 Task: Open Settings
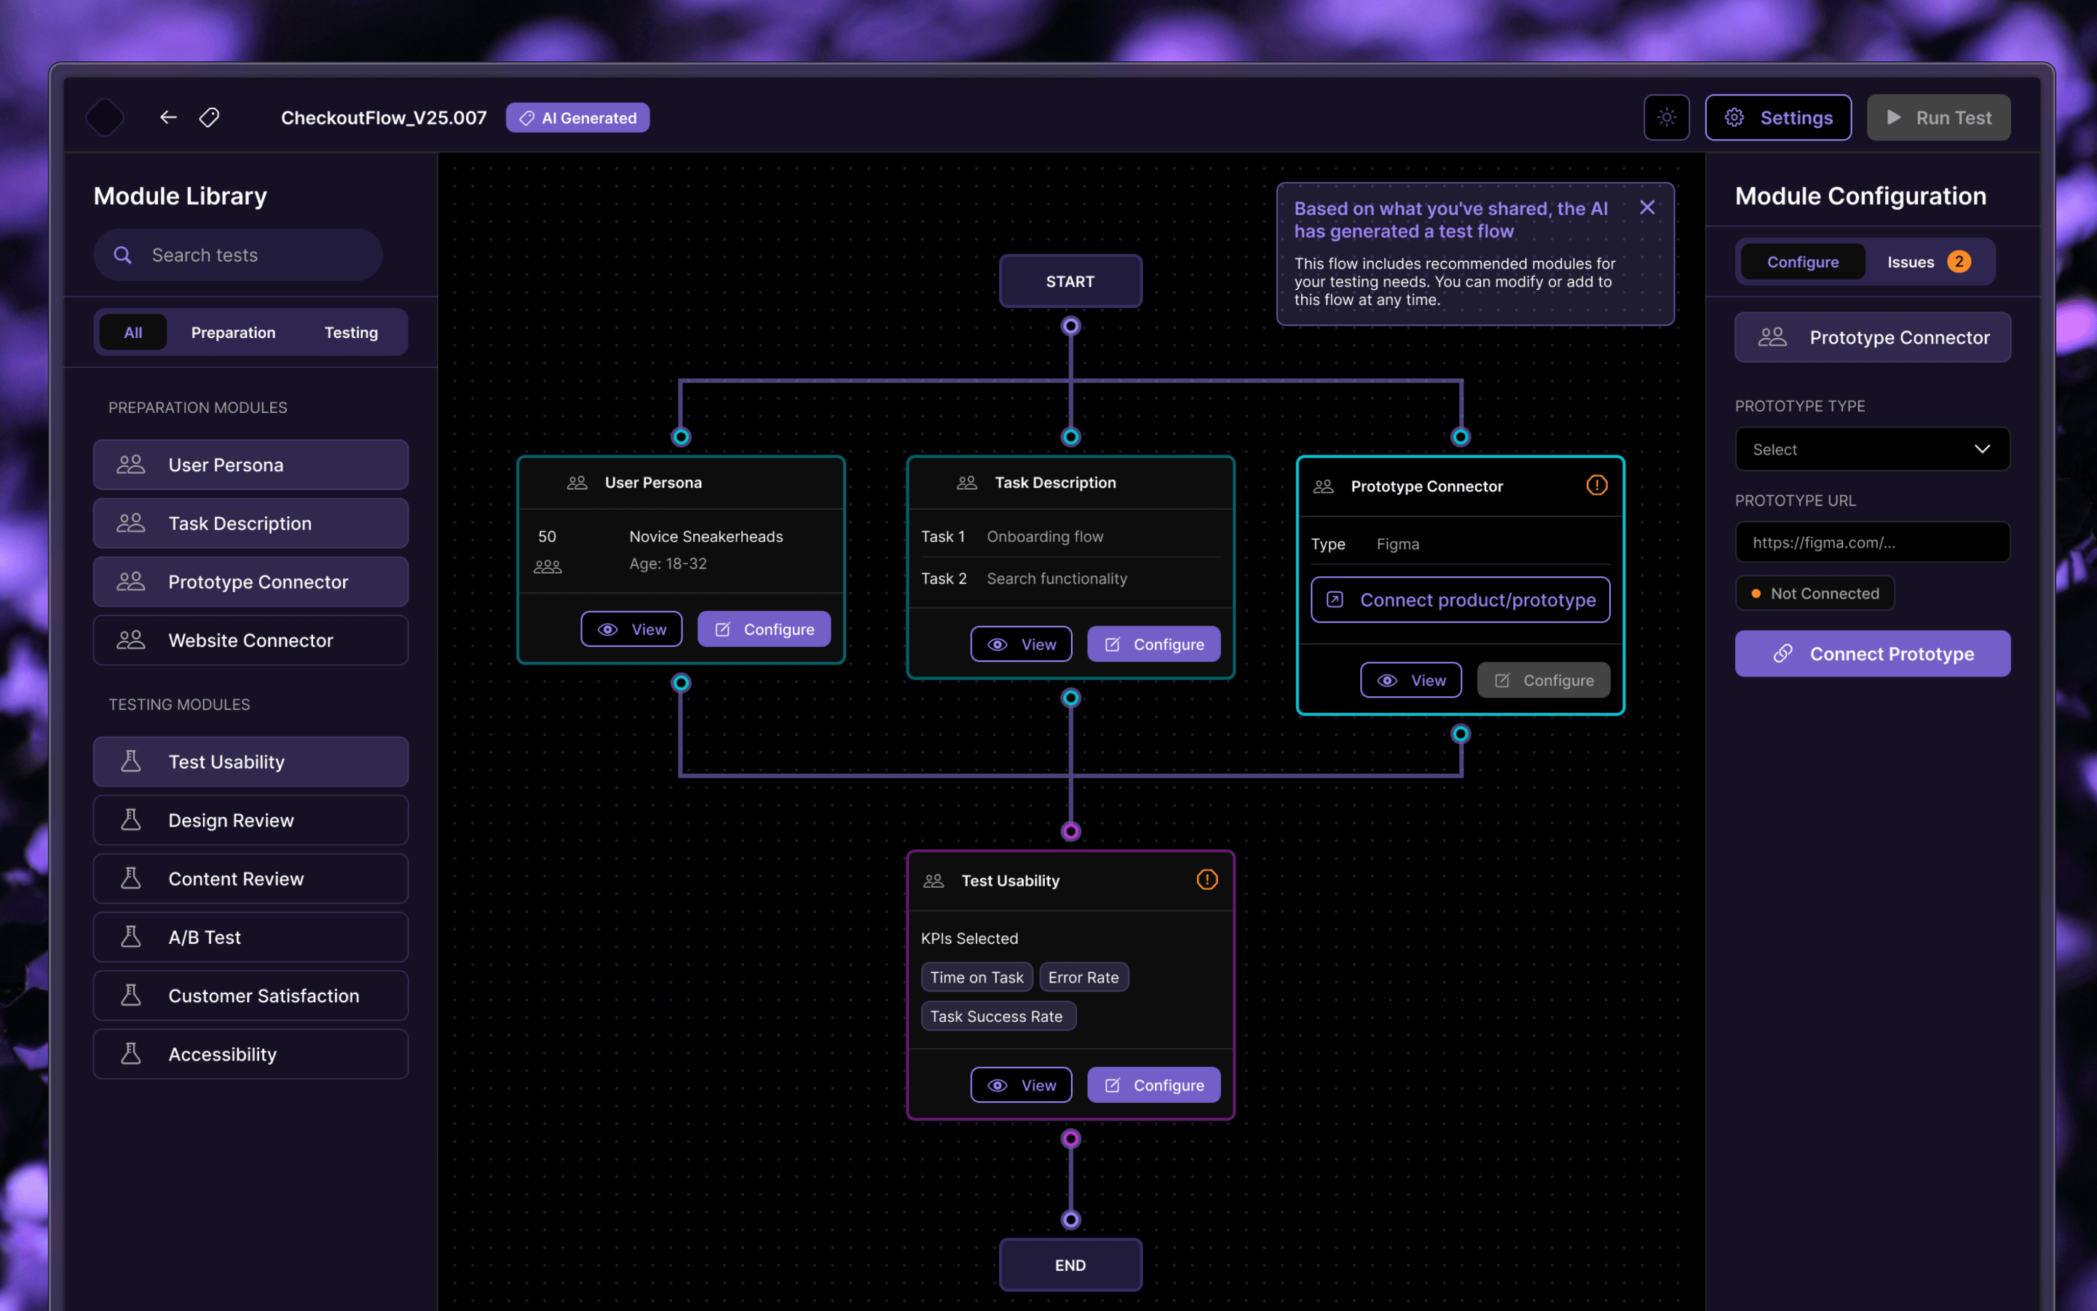pos(1778,117)
